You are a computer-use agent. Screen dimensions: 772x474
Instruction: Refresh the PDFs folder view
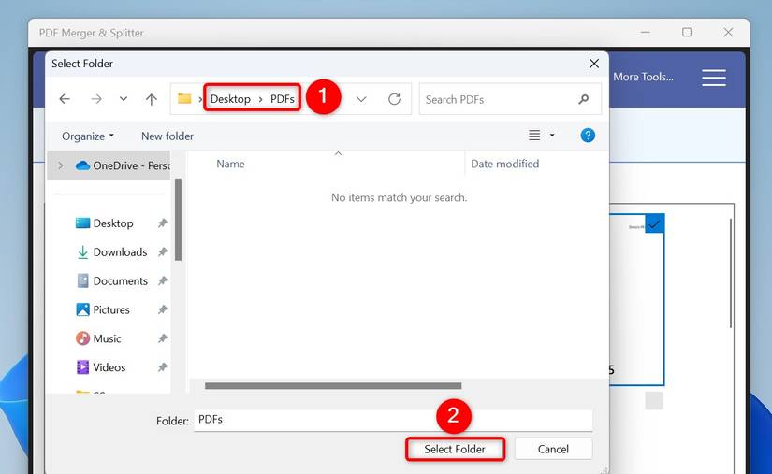[394, 99]
